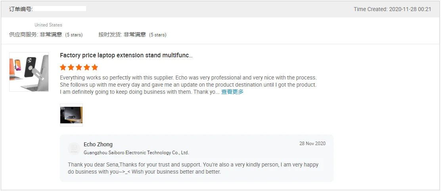Screen dimensions: 441x191
Task: Click the buyer's review text paragraph
Action: click(188, 85)
